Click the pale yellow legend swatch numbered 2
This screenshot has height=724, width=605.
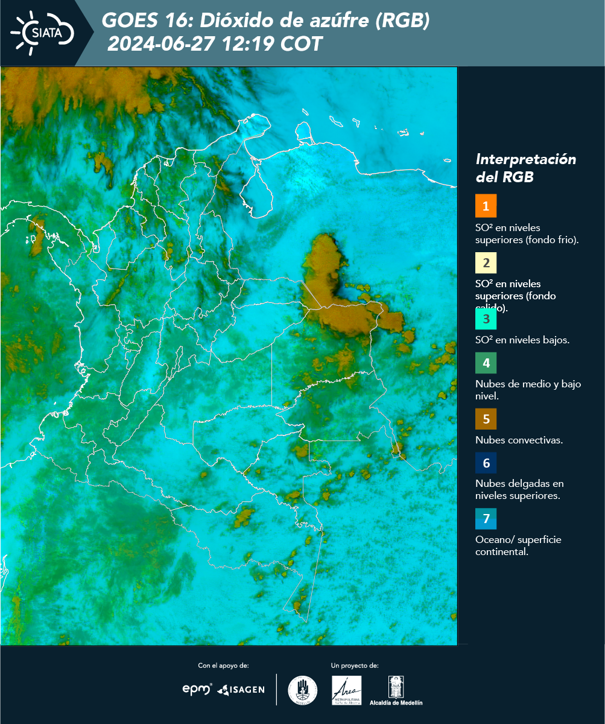tap(486, 263)
